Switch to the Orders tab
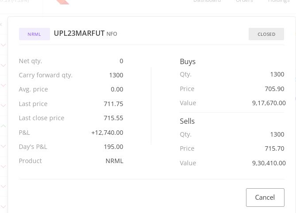Viewport: 296px width, 213px height. 244,1
